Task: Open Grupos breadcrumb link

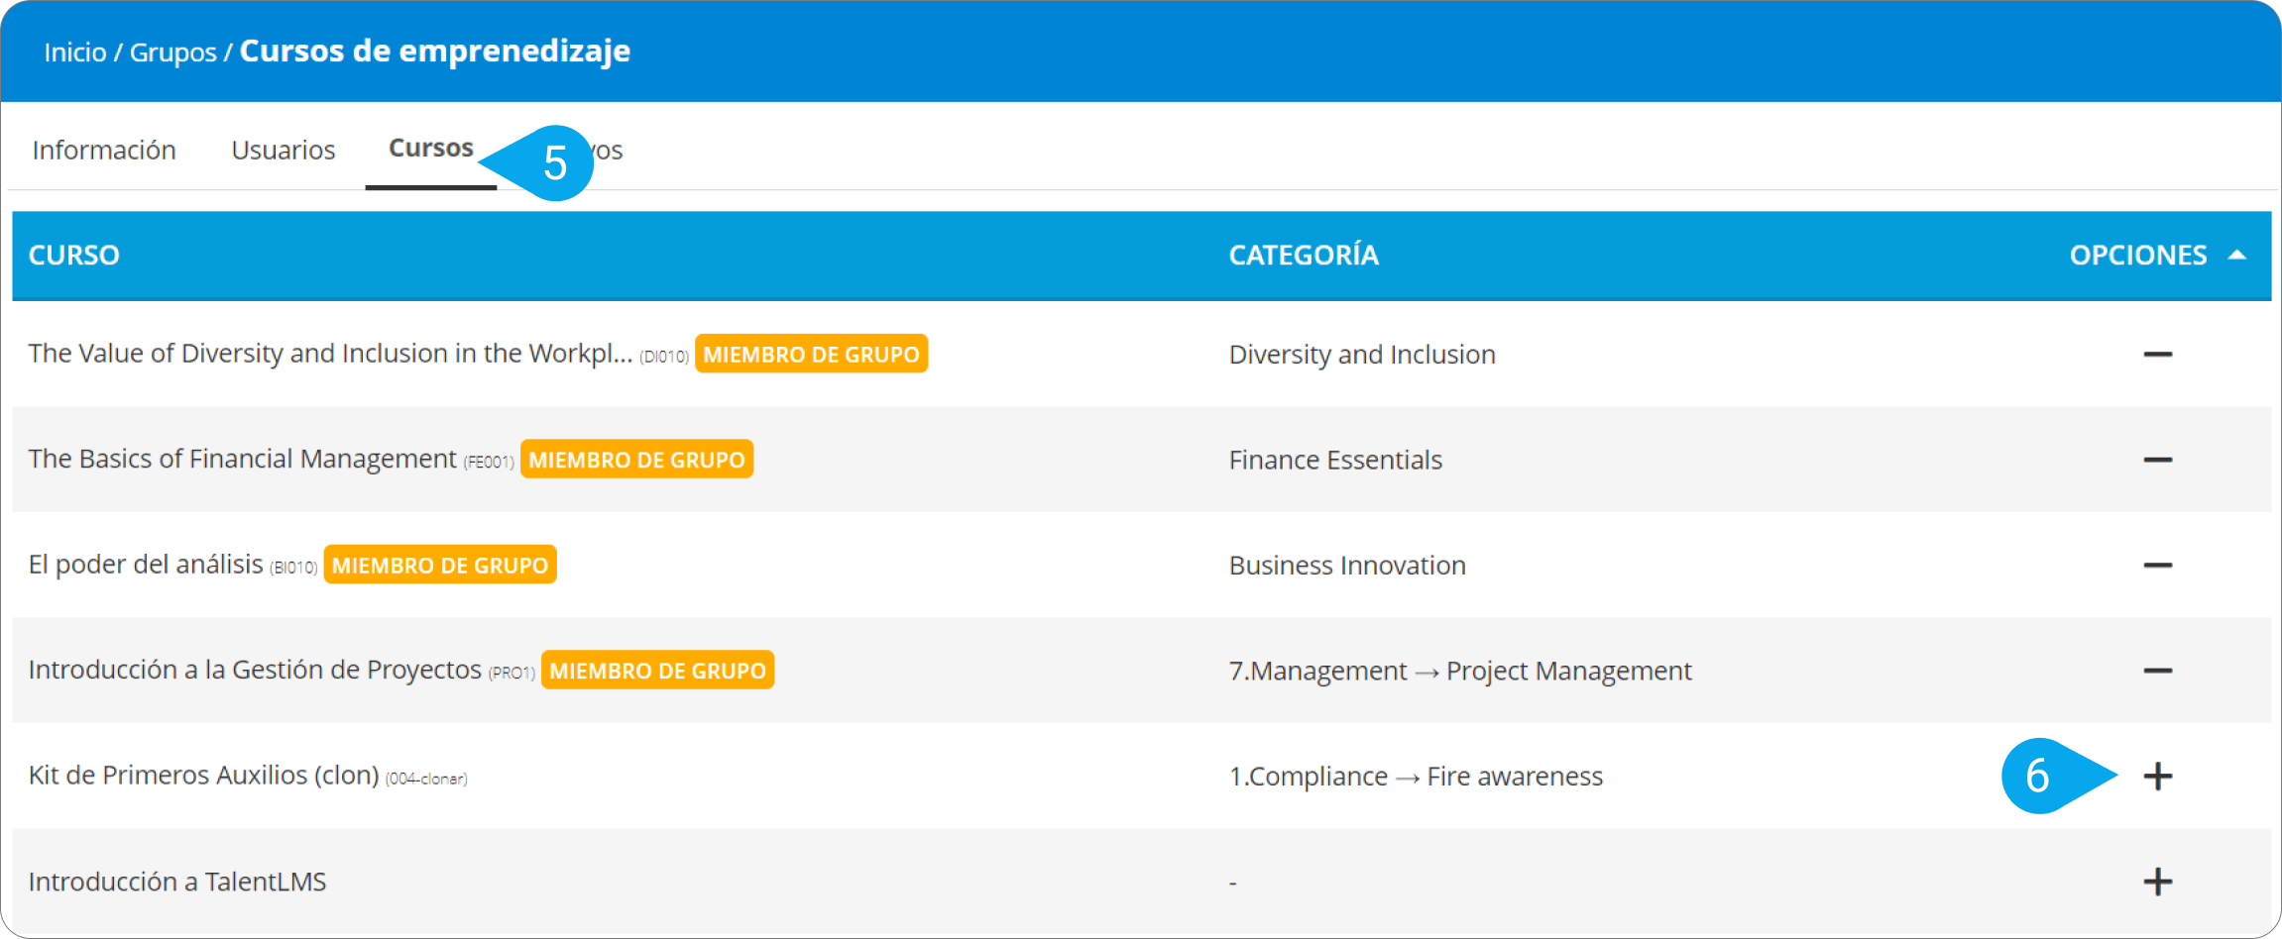Action: (173, 52)
